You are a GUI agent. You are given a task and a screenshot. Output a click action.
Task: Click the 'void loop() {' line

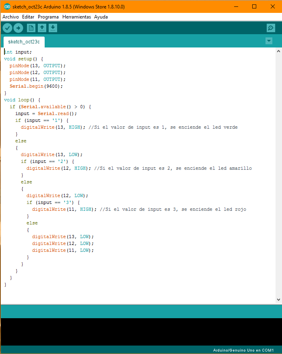point(22,100)
